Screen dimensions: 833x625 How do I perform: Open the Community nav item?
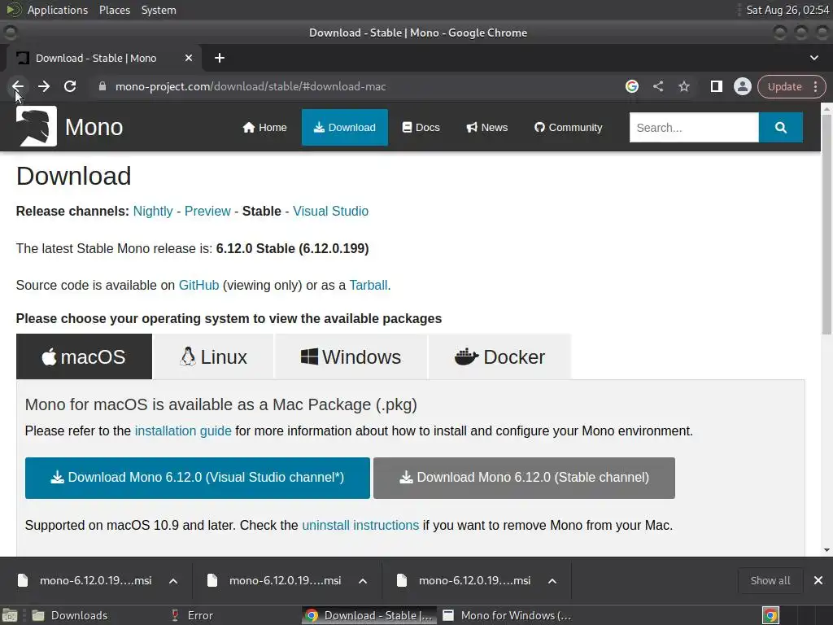coord(568,128)
